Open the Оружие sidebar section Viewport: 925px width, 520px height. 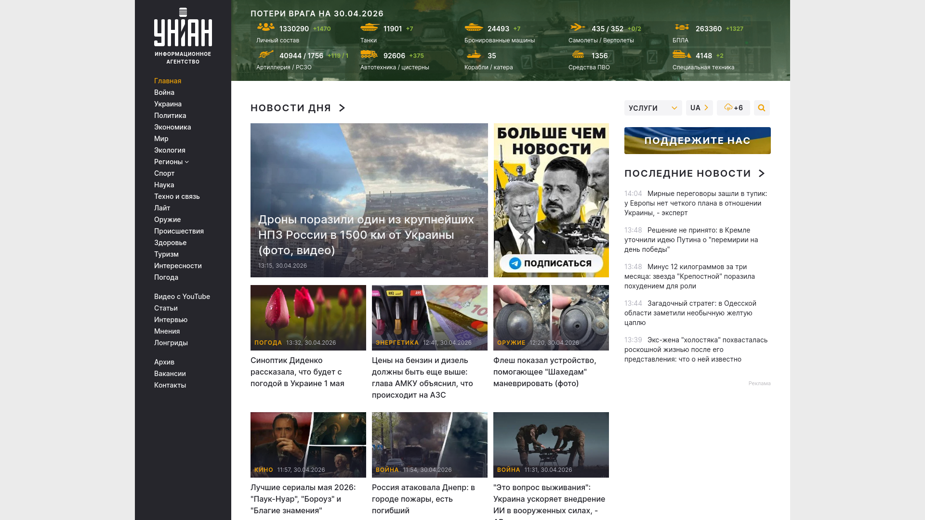pyautogui.click(x=168, y=220)
